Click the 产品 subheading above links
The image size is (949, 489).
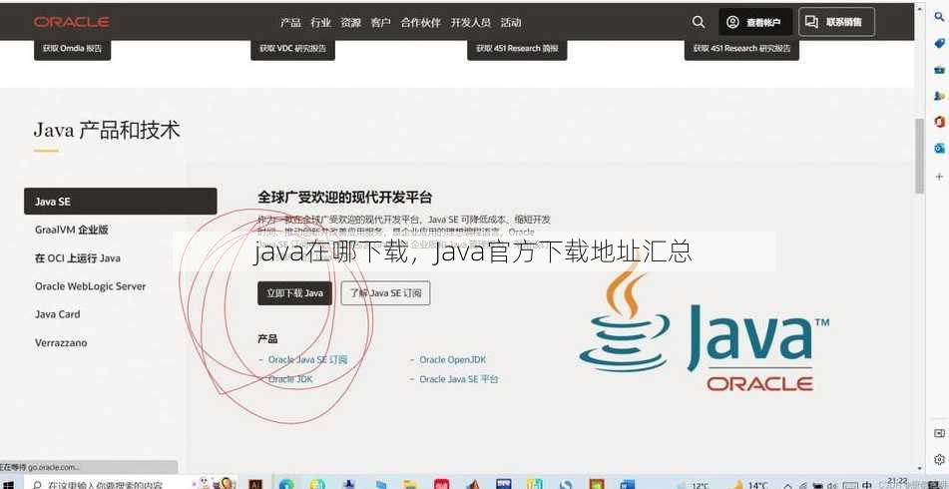coord(267,339)
